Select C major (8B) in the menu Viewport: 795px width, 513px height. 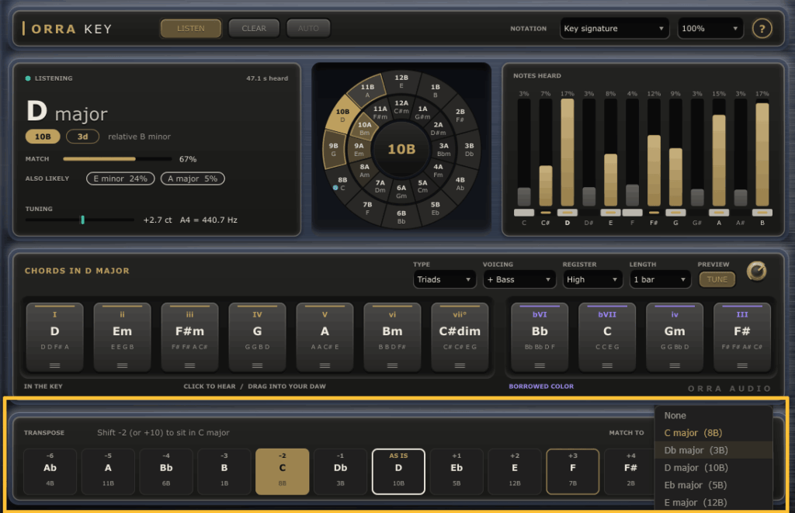pos(714,433)
